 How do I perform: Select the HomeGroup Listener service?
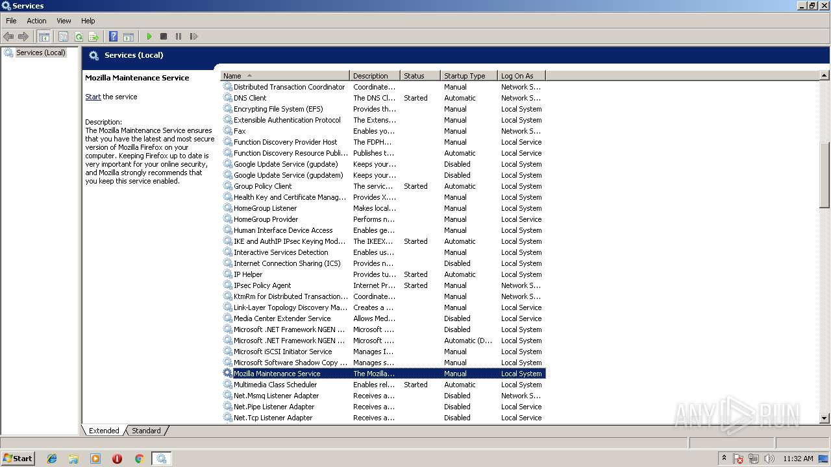click(x=383, y=208)
